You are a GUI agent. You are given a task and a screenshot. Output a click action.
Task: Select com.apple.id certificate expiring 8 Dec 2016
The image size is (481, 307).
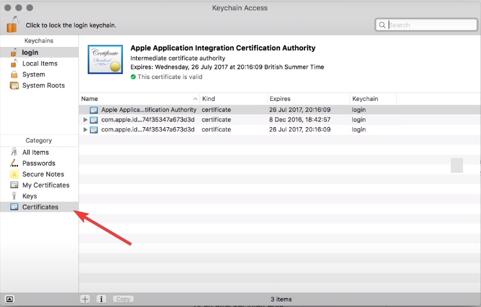coord(280,119)
